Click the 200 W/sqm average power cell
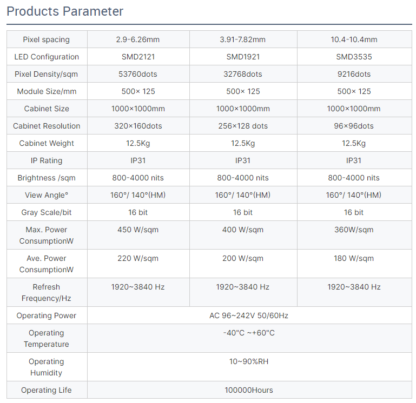416x403 pixels. click(243, 264)
